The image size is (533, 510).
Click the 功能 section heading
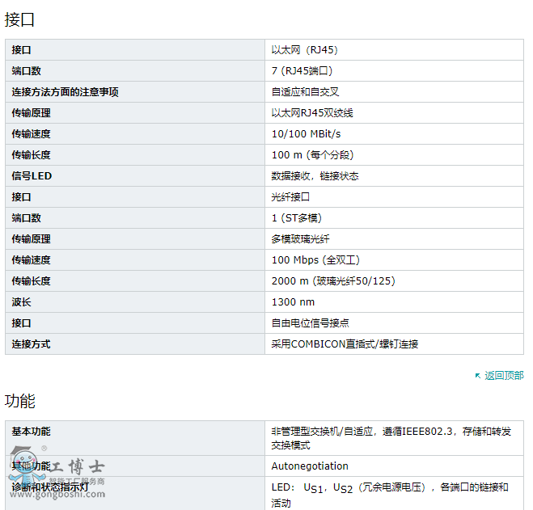click(20, 401)
